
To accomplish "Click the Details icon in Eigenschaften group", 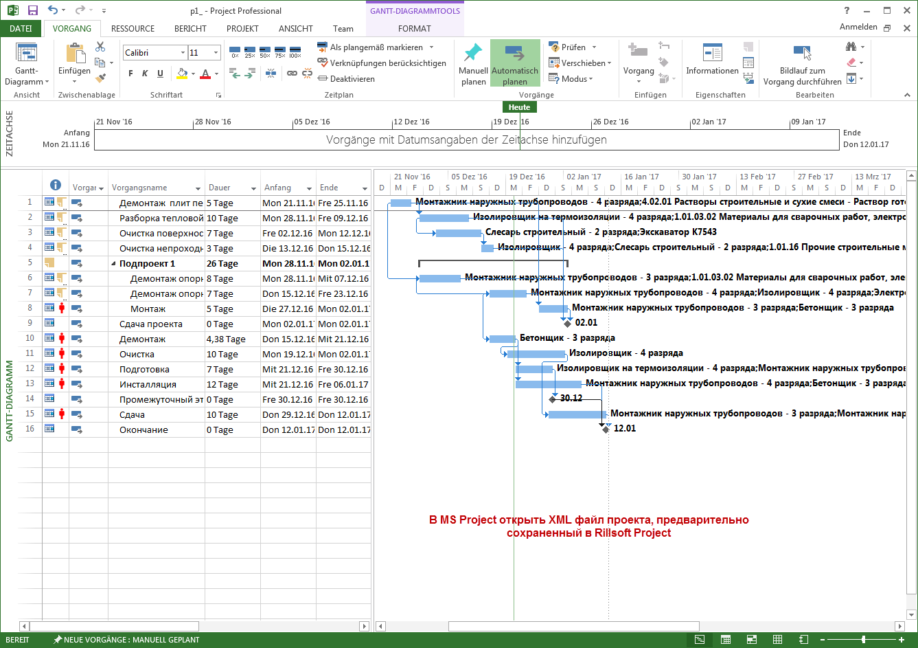I will click(x=748, y=63).
